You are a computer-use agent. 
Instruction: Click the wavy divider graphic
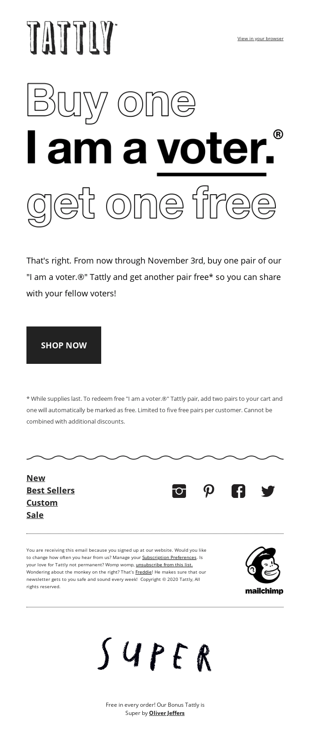click(x=155, y=456)
